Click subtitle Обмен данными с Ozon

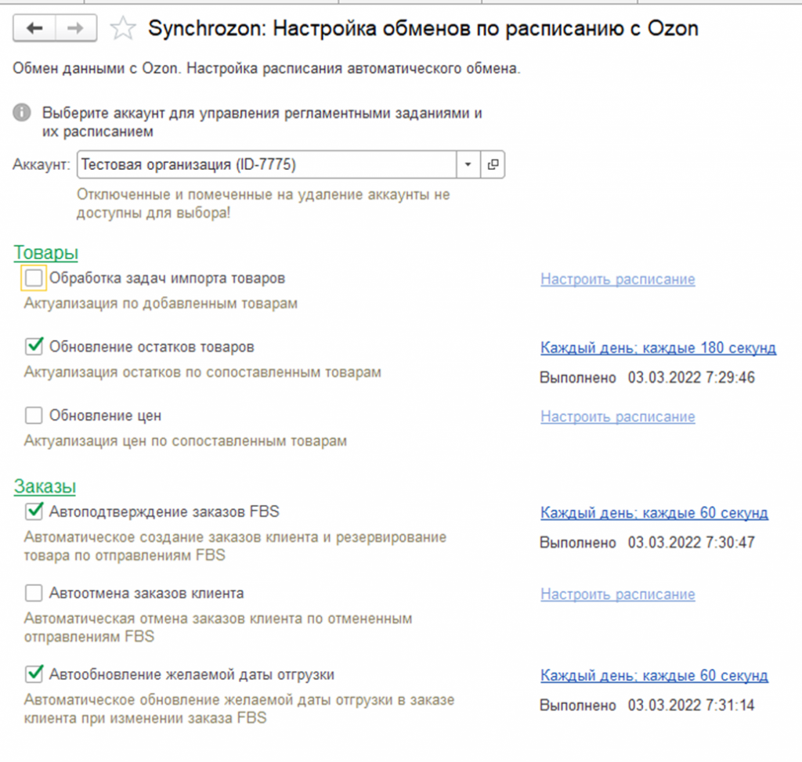pos(266,68)
